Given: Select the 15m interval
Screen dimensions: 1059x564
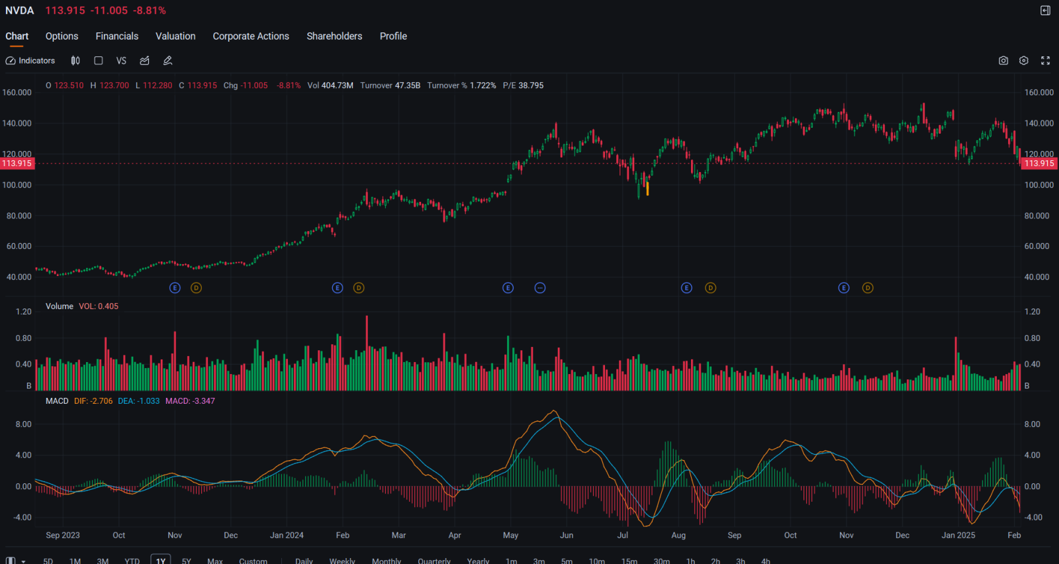Looking at the screenshot, I should [x=629, y=561].
